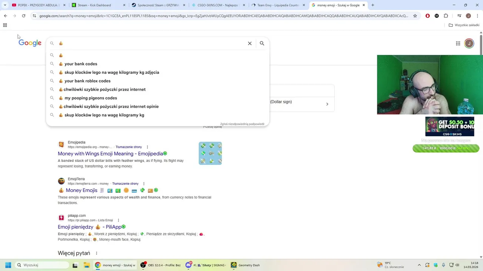The width and height of the screenshot is (483, 271).
Task: Choose suggestion "chwilówki szybkie pożyczki przez internet opinie"
Action: pos(158,107)
